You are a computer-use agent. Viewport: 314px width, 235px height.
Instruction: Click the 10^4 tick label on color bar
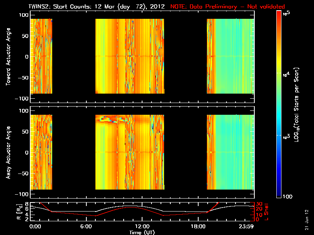coord(288,73)
